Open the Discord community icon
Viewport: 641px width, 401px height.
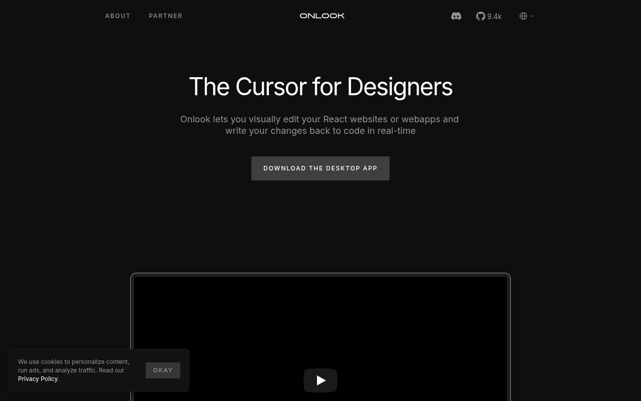(x=456, y=16)
